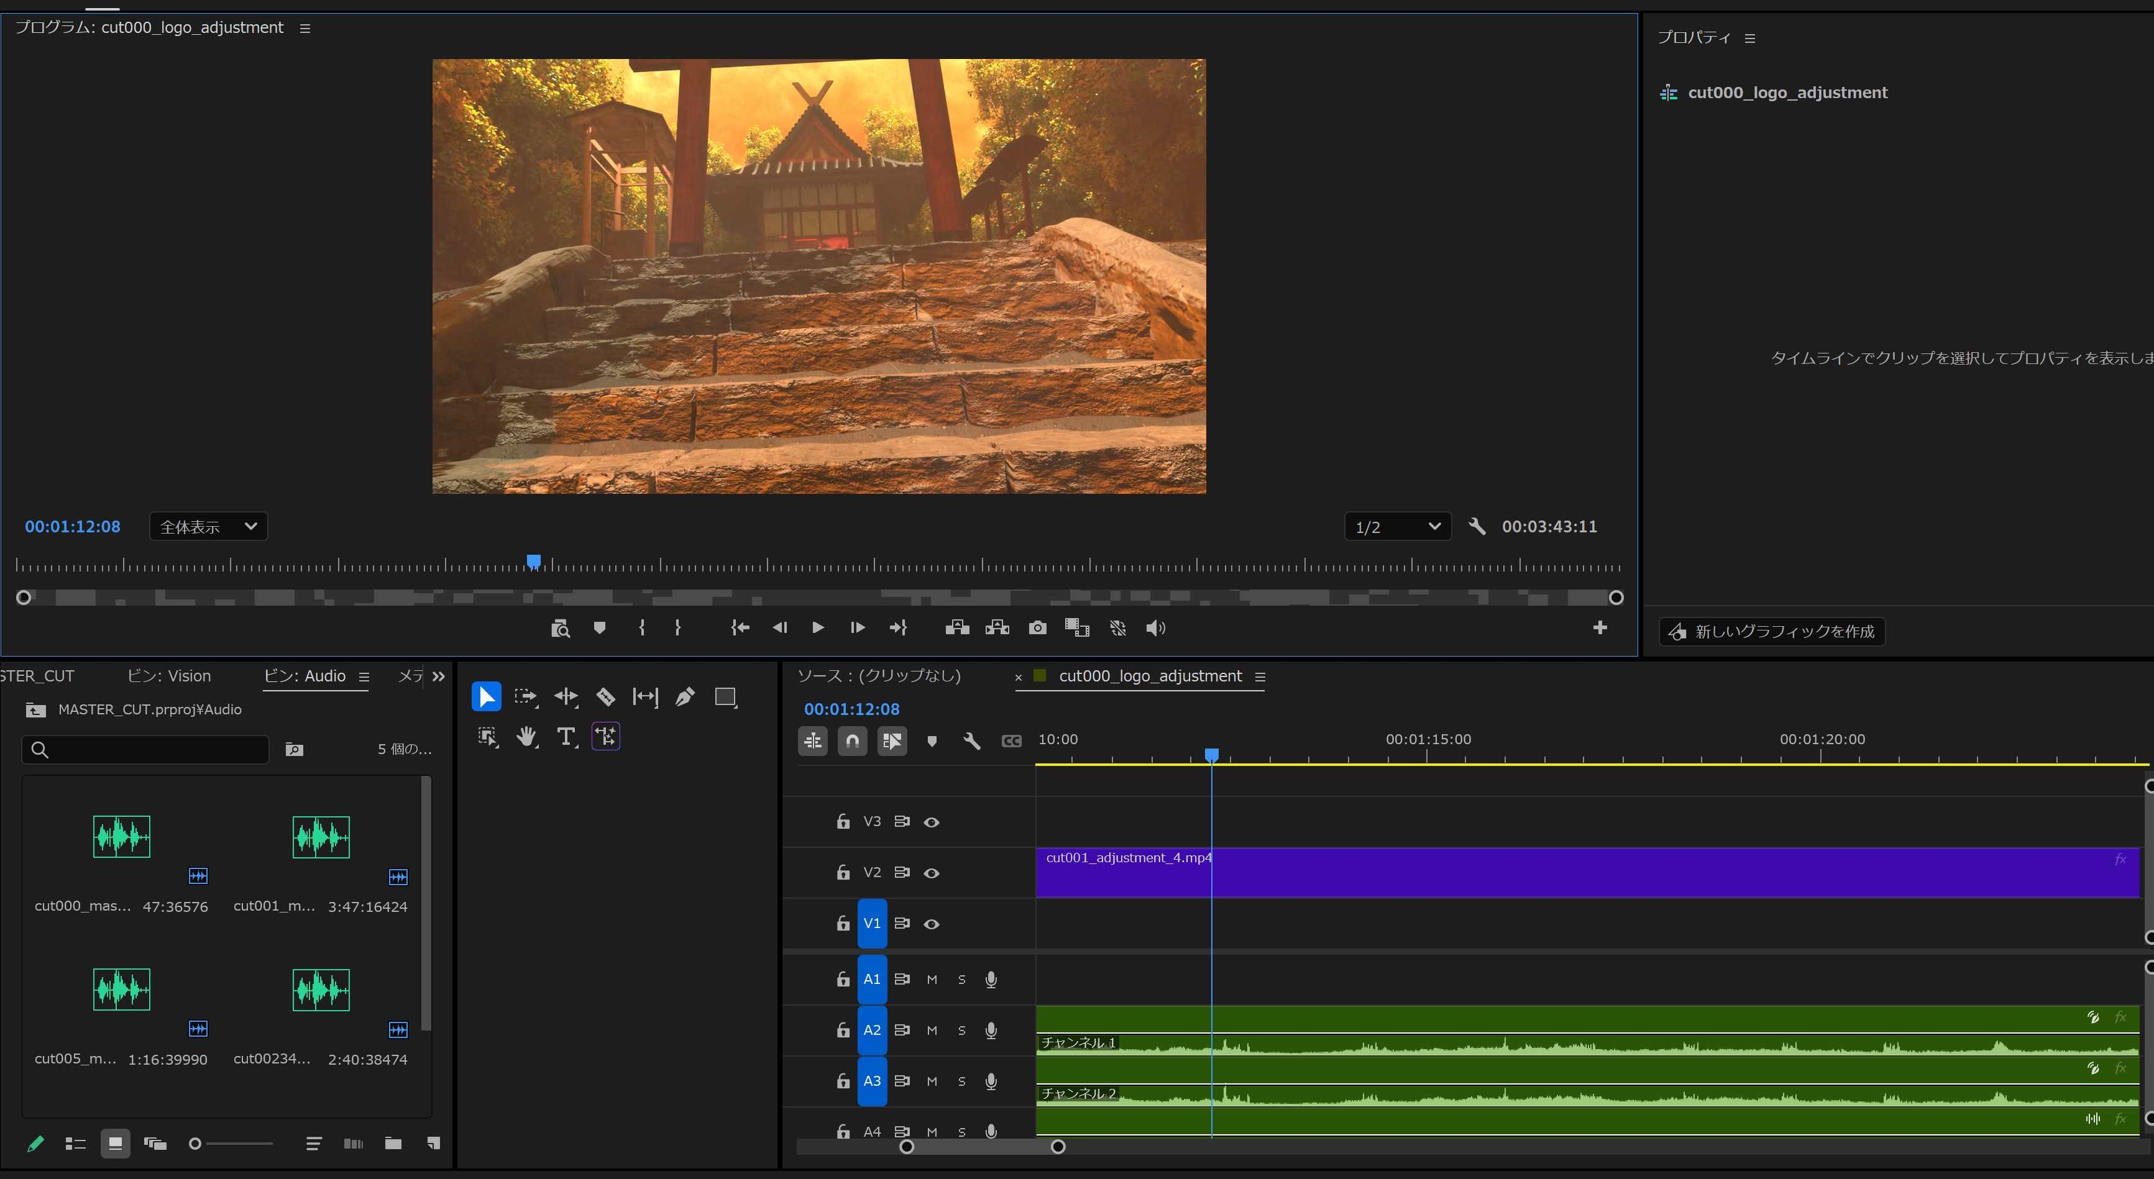Image resolution: width=2154 pixels, height=1179 pixels.
Task: Select cut000_logo_adjustment timeline tab
Action: (x=1150, y=676)
